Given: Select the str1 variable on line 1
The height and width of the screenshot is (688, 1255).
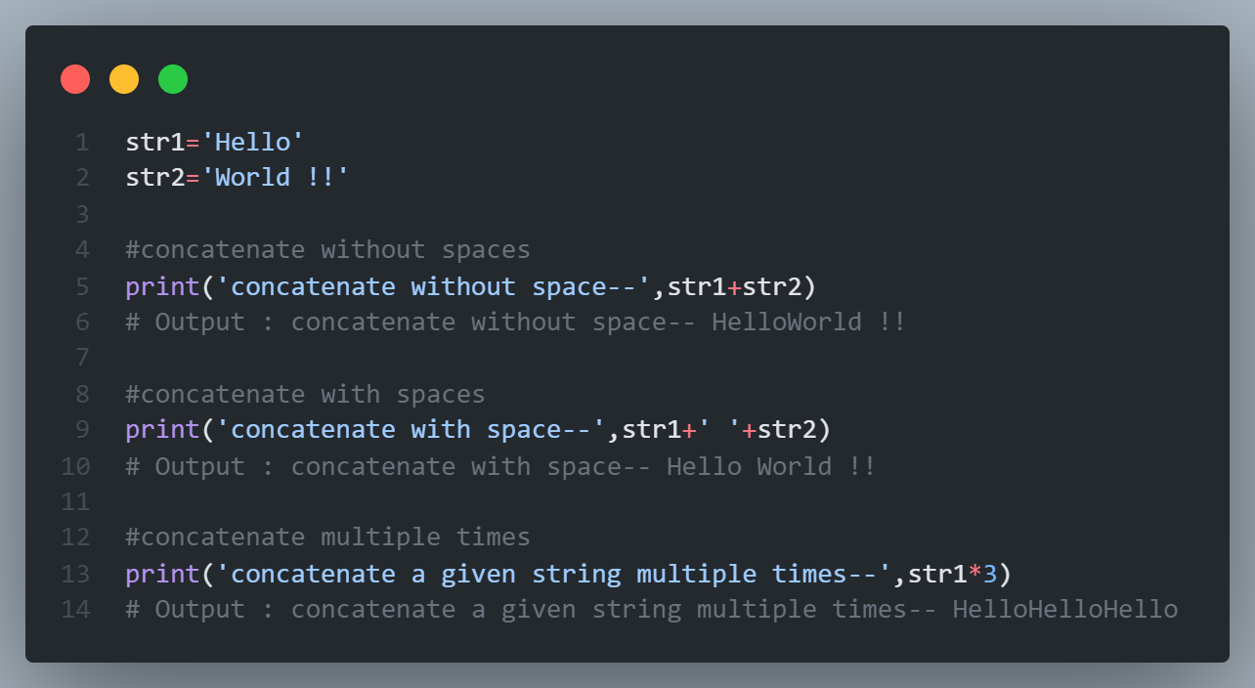Looking at the screenshot, I should [155, 143].
